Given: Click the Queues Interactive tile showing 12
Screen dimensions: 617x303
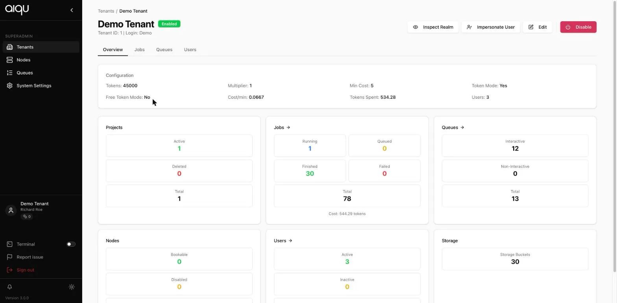Looking at the screenshot, I should coord(515,146).
